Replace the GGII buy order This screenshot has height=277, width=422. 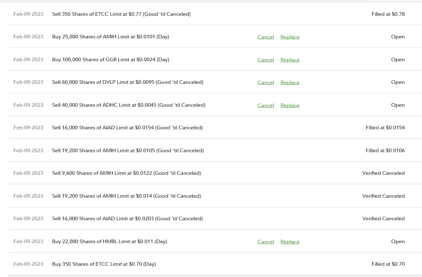click(x=290, y=60)
